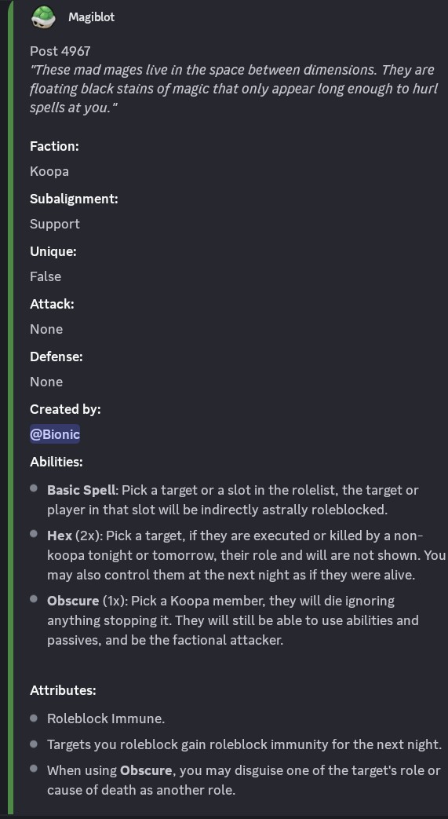The height and width of the screenshot is (819, 448).
Task: Click the Unique field heading
Action: point(53,251)
